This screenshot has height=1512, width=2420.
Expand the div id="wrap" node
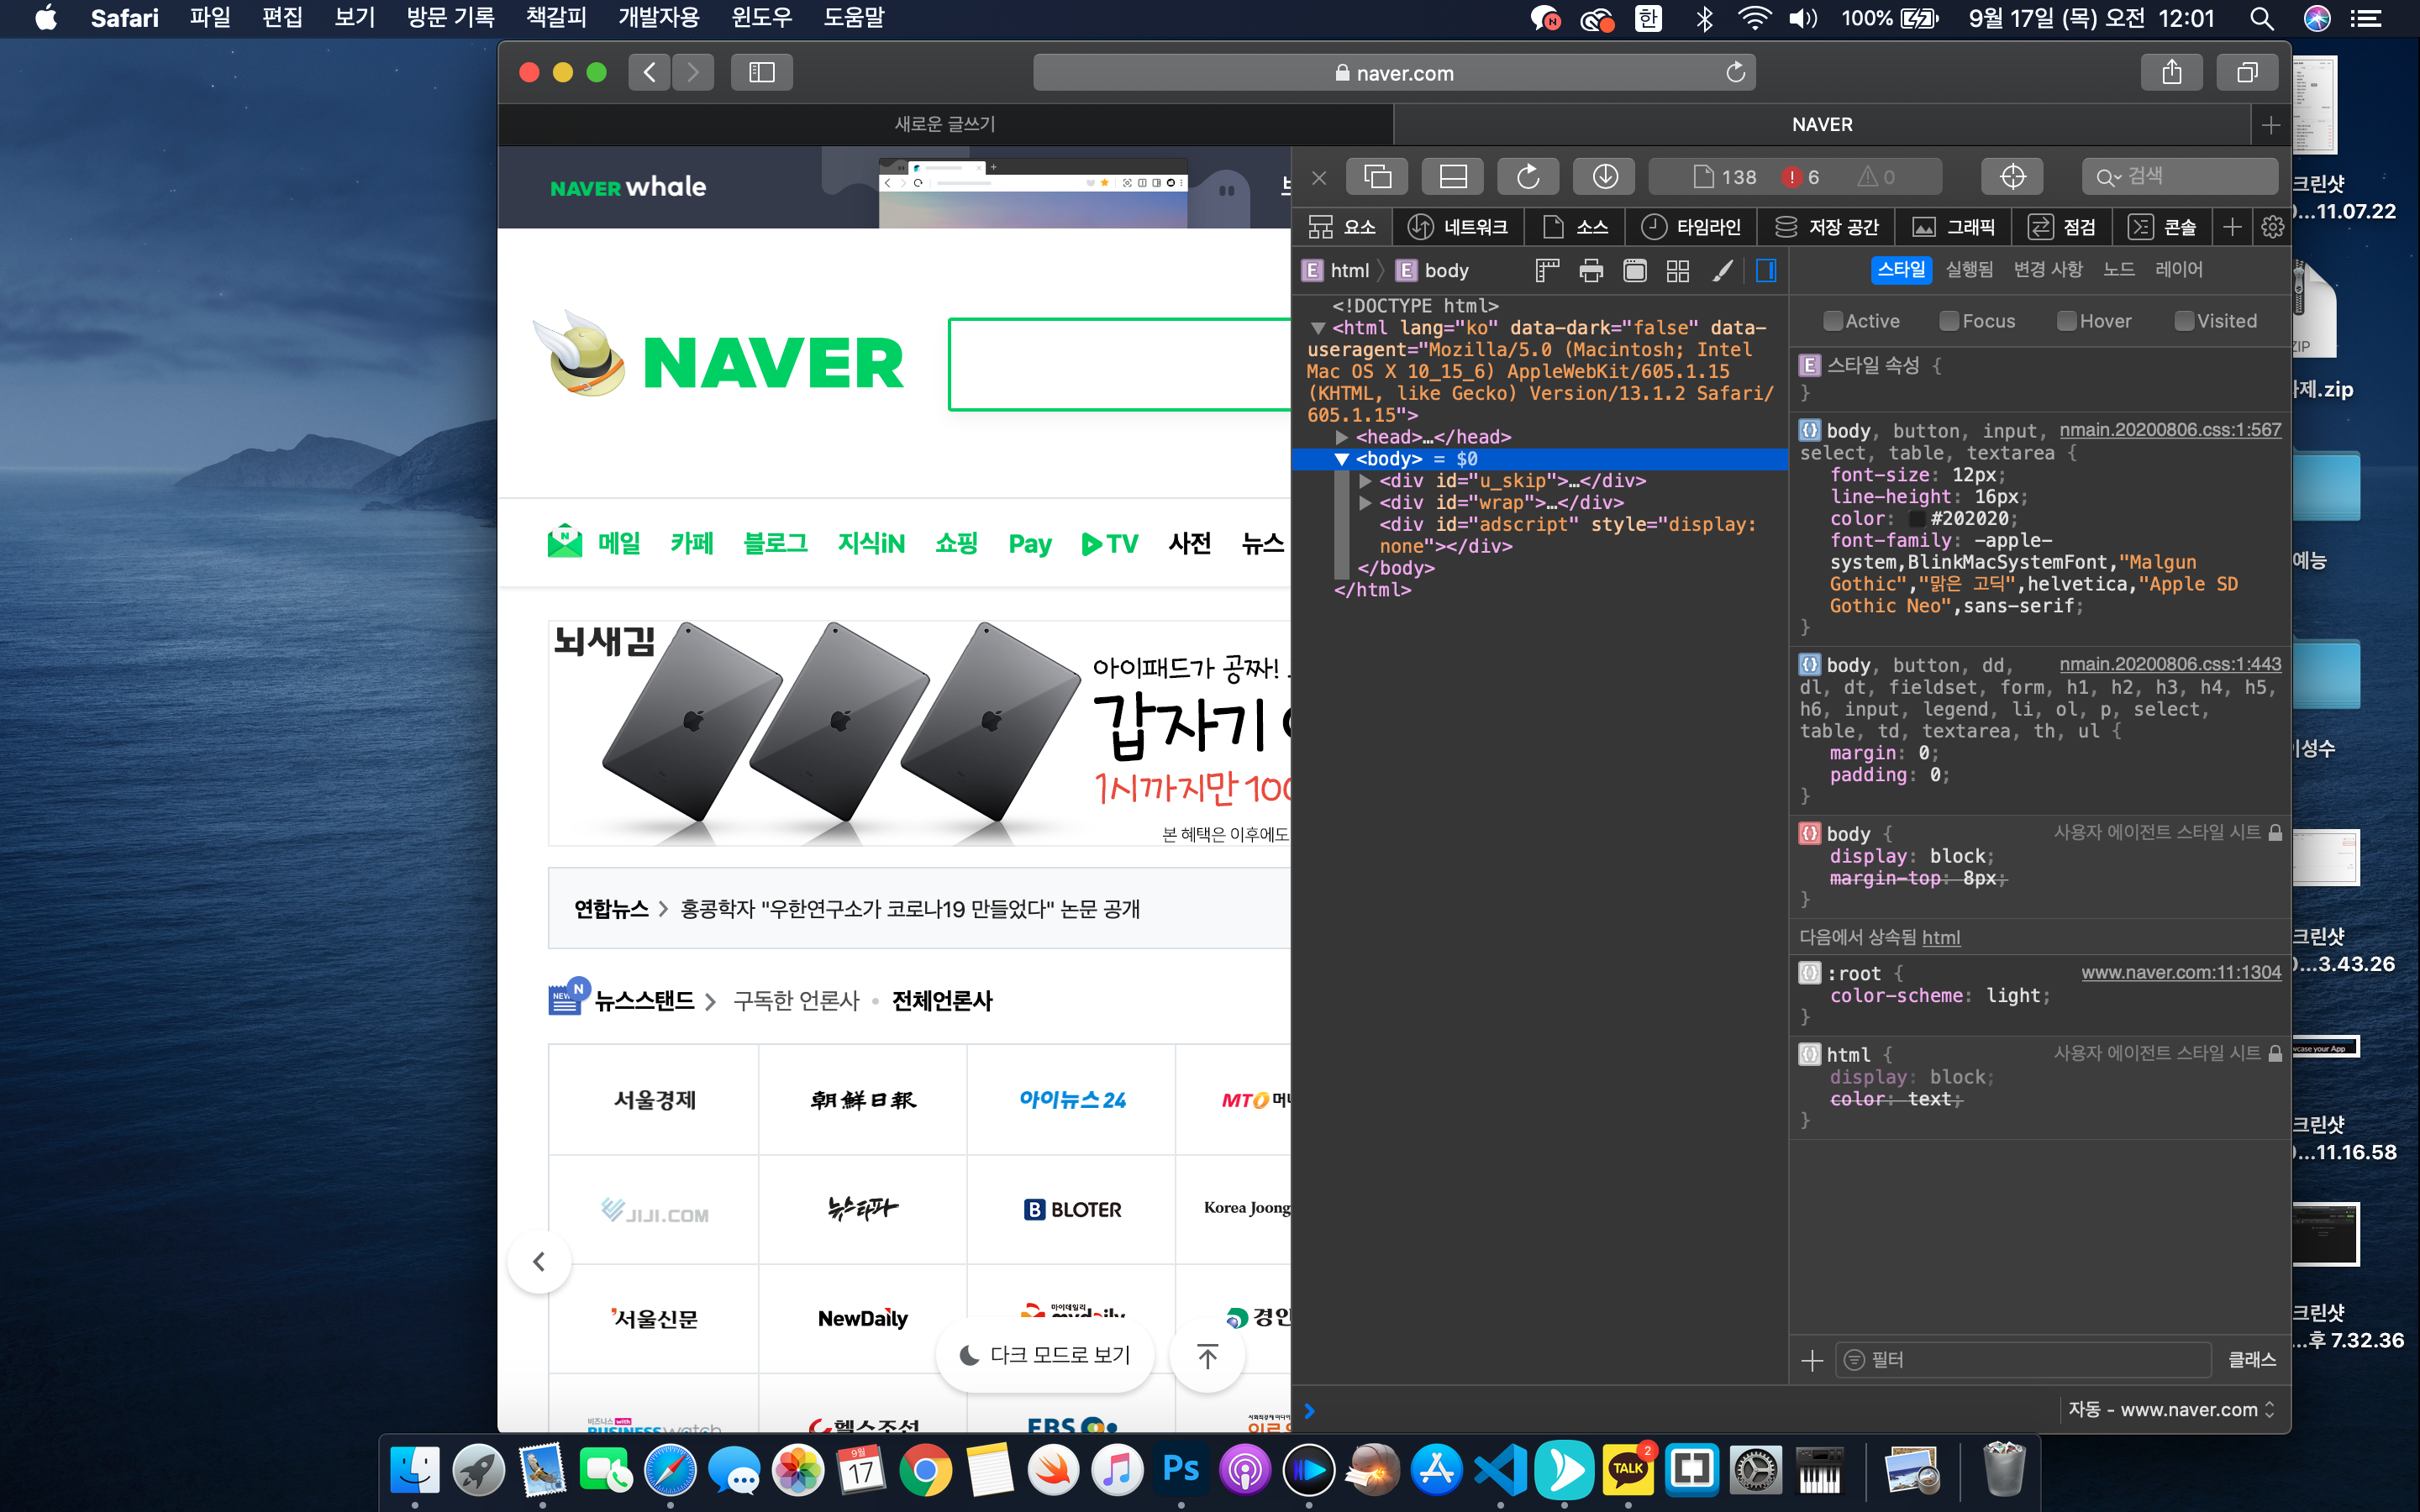[1365, 503]
